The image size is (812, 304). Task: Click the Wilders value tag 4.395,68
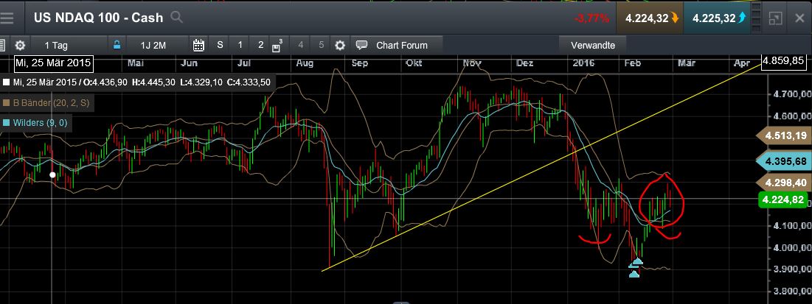click(x=785, y=161)
